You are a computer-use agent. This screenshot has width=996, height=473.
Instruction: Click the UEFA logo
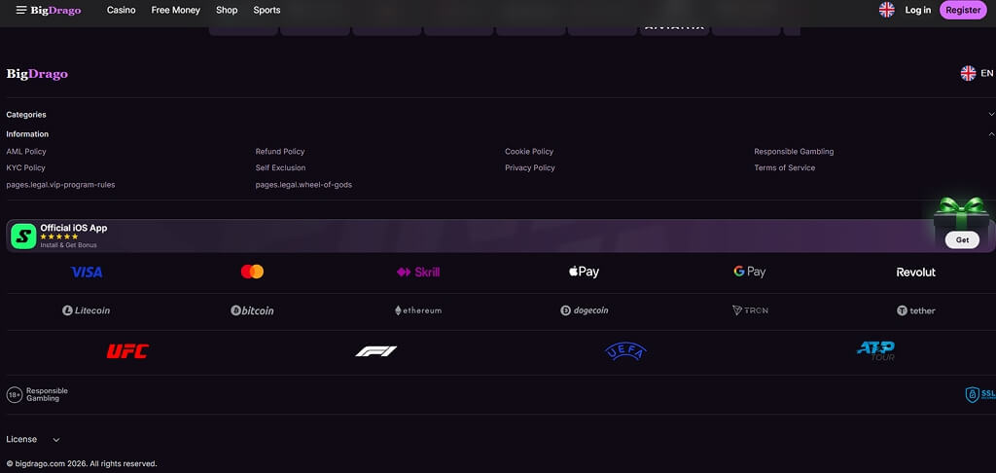click(x=625, y=351)
